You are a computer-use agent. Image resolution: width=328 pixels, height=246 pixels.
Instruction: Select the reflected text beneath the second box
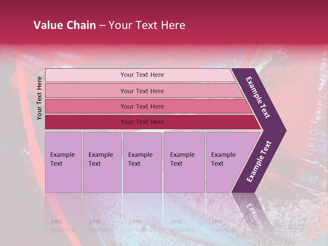(x=101, y=225)
